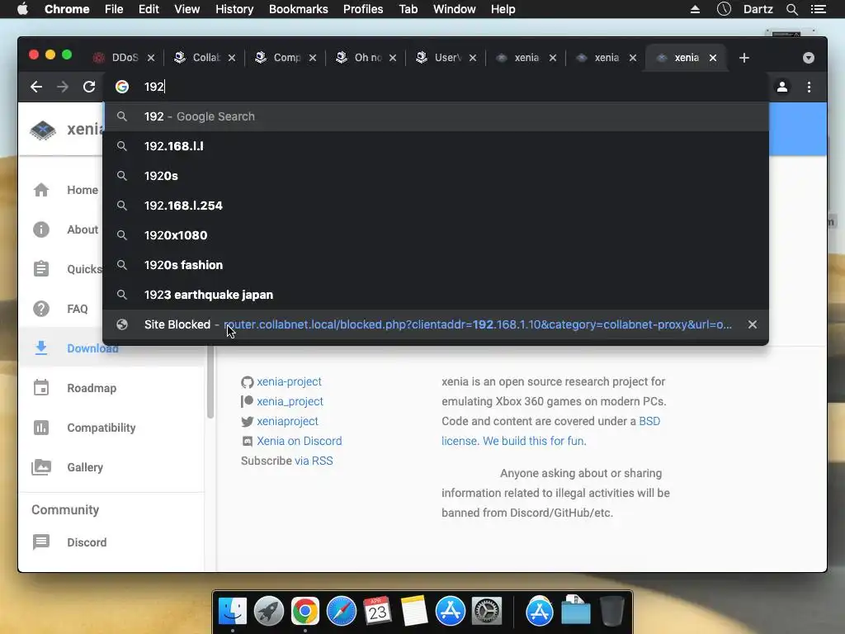
Task: Open the Trash in the dock
Action: coord(611,612)
